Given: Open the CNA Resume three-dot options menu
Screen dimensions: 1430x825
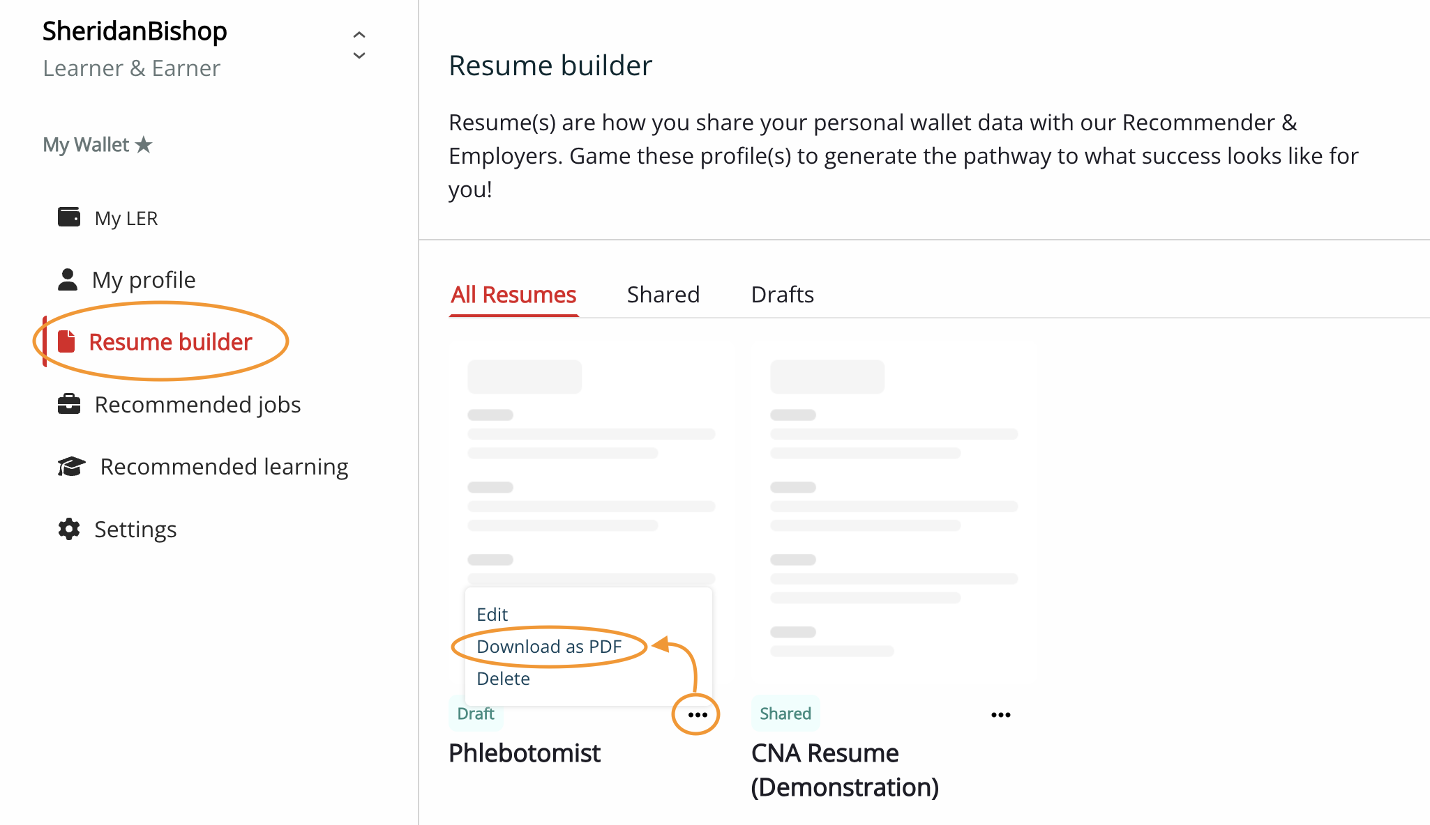Looking at the screenshot, I should point(1000,715).
